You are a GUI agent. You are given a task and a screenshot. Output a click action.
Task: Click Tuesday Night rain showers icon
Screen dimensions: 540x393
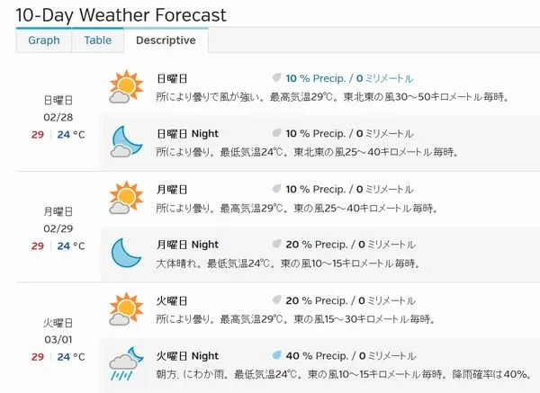(x=126, y=363)
